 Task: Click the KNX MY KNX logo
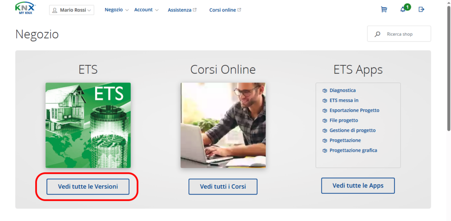pos(25,8)
